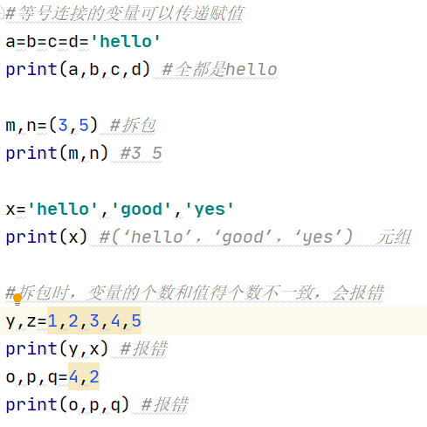Click the 'yes' string literal

[x=210, y=210]
